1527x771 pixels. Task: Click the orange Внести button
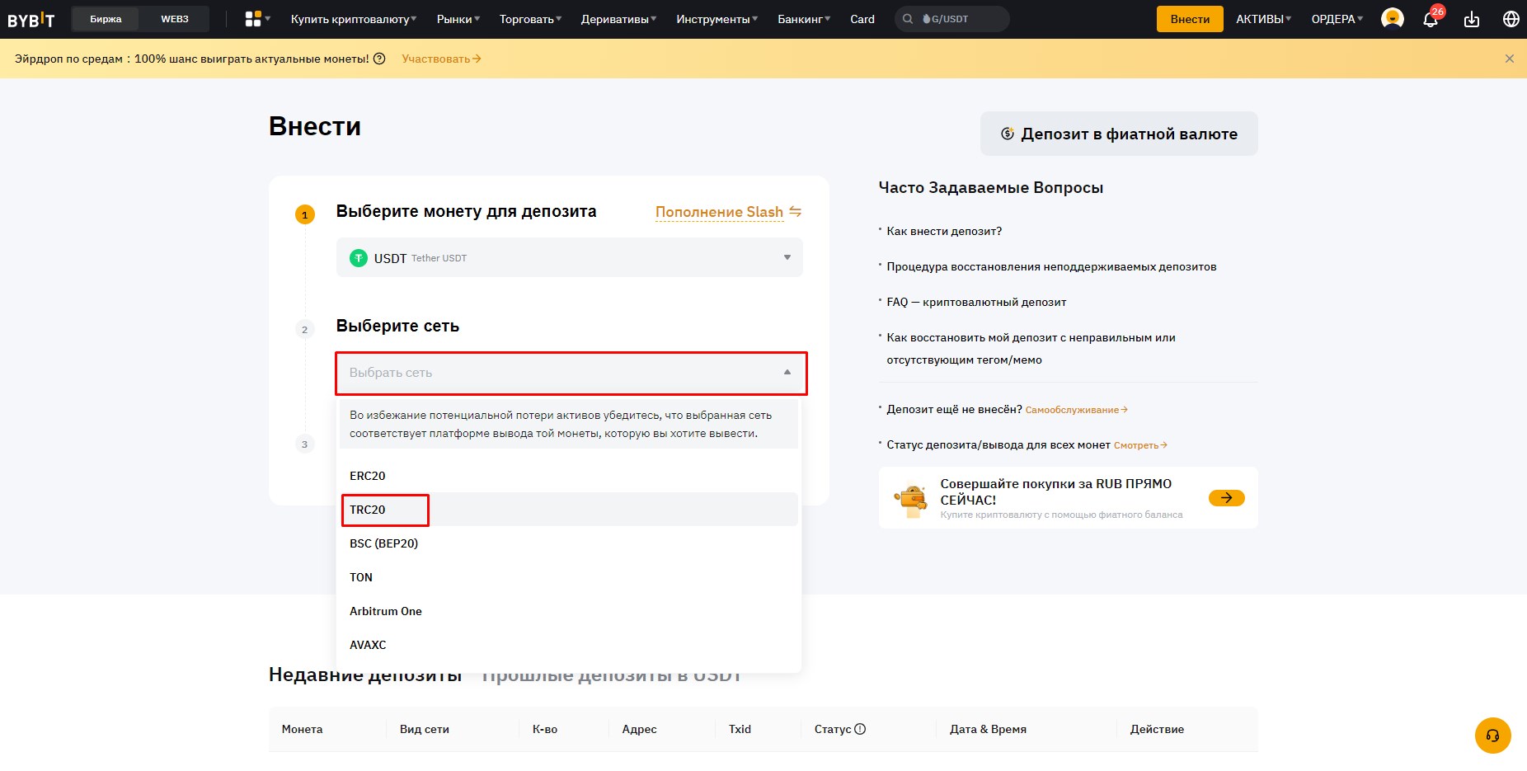[1190, 19]
